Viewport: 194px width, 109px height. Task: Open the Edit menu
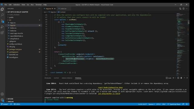pos(10,5)
